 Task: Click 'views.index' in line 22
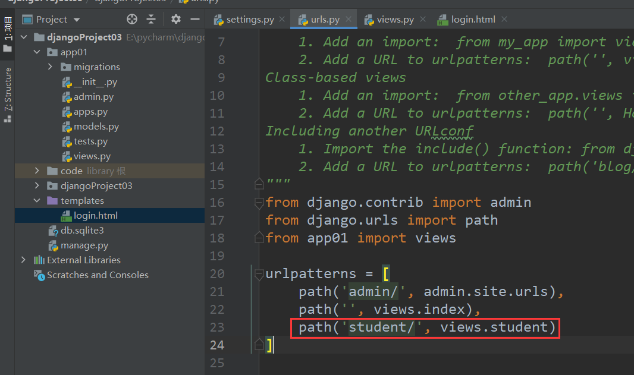pyautogui.click(x=419, y=309)
